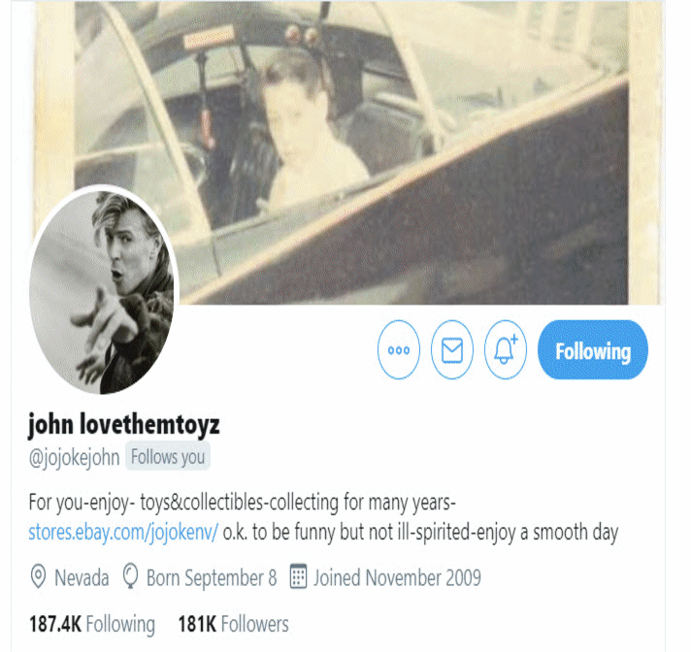Click the calendar icon by Joined date
This screenshot has width=691, height=652.
298,576
